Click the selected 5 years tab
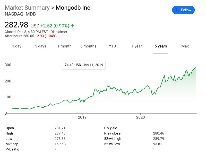206x154 pixels. (161, 46)
